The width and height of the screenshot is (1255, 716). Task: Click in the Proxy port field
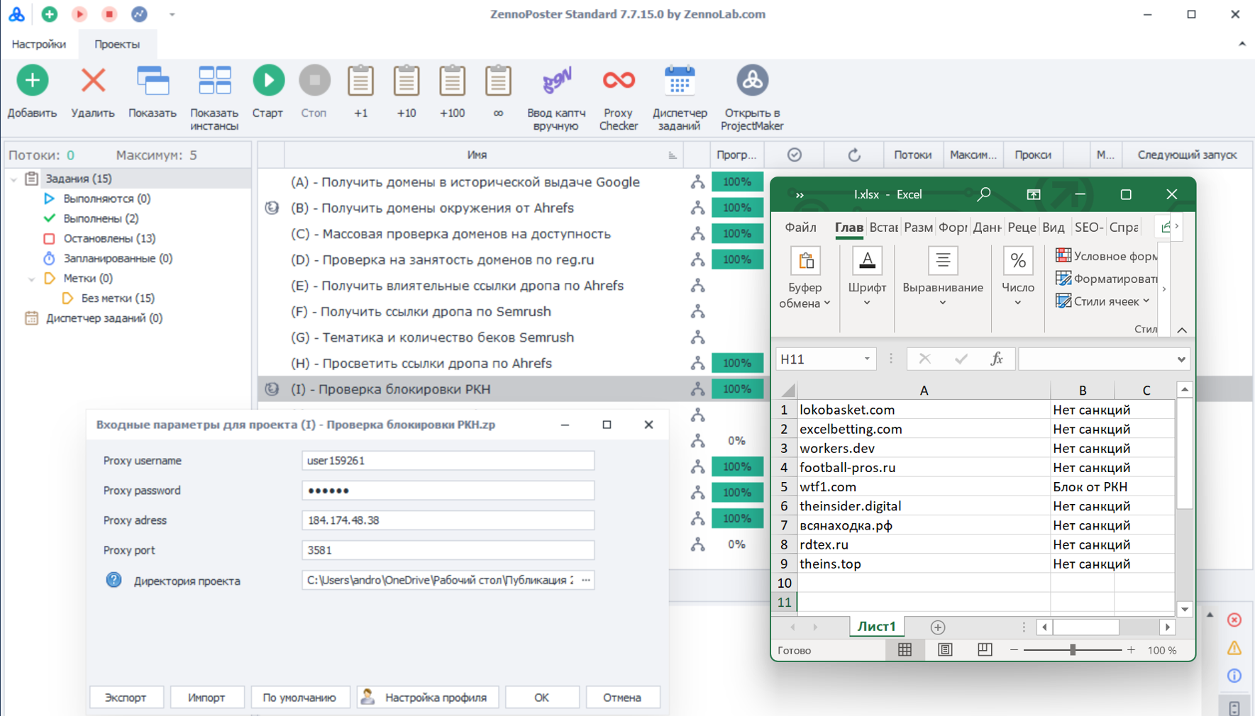448,550
